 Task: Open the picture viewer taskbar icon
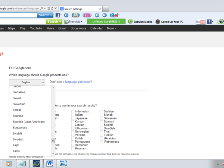pos(63,164)
